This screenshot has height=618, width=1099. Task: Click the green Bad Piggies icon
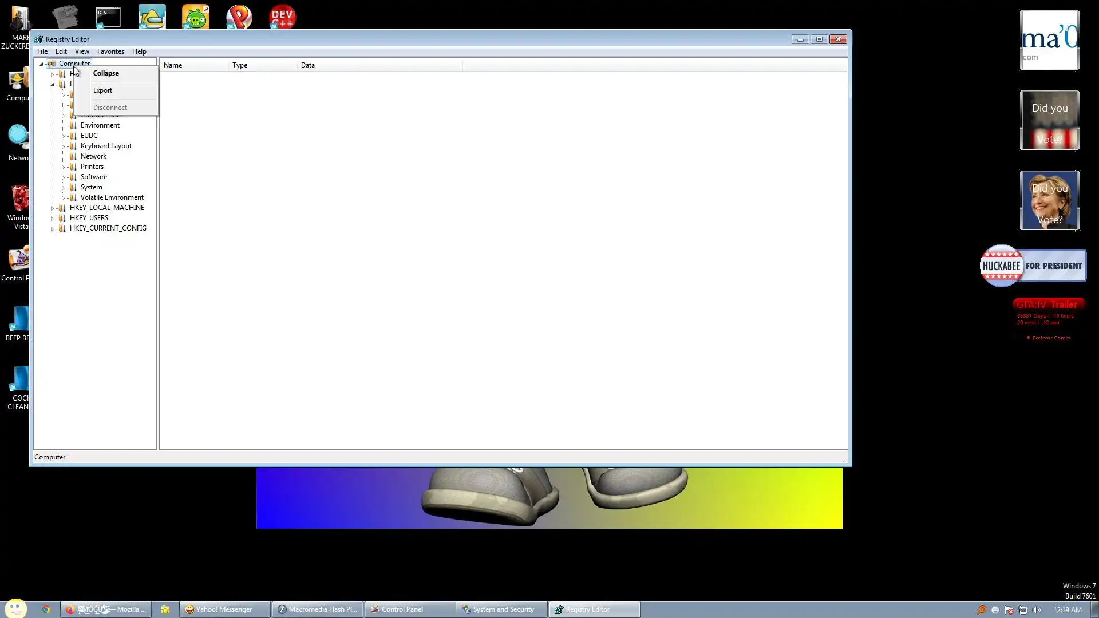pyautogui.click(x=196, y=17)
